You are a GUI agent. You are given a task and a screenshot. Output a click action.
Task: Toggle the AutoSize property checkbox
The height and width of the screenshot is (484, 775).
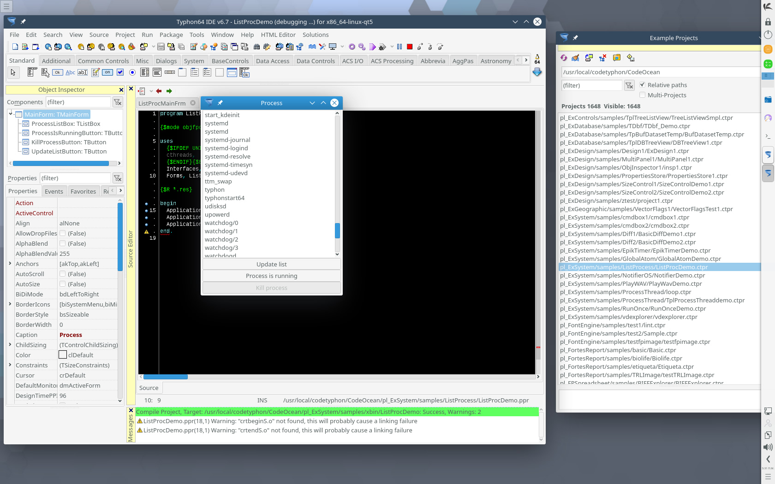(62, 284)
